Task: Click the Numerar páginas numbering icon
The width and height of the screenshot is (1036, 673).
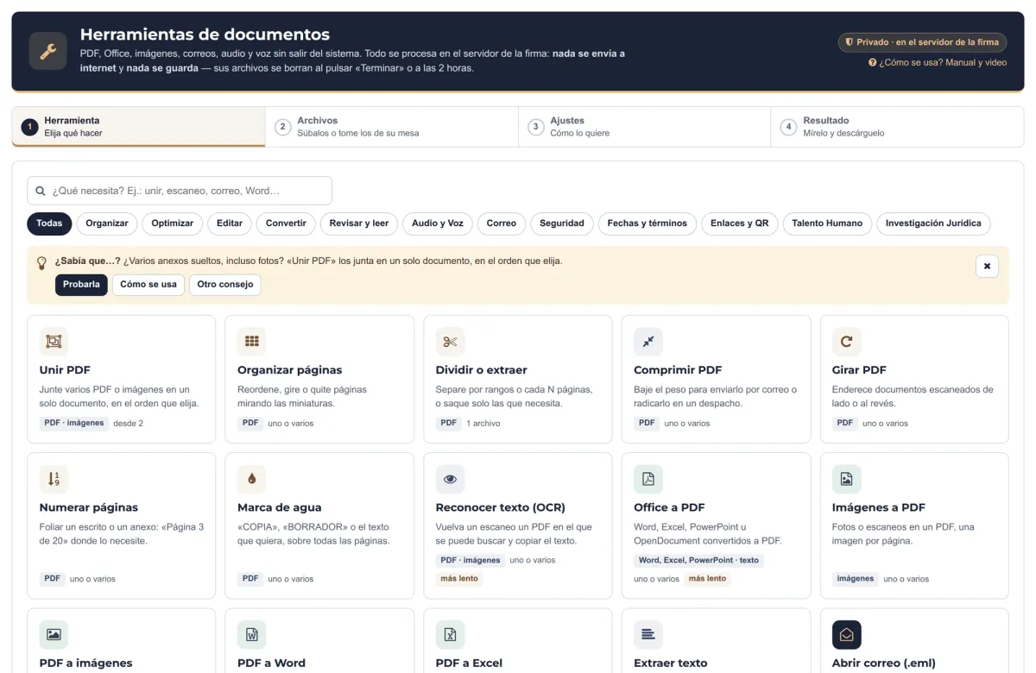Action: pos(54,479)
